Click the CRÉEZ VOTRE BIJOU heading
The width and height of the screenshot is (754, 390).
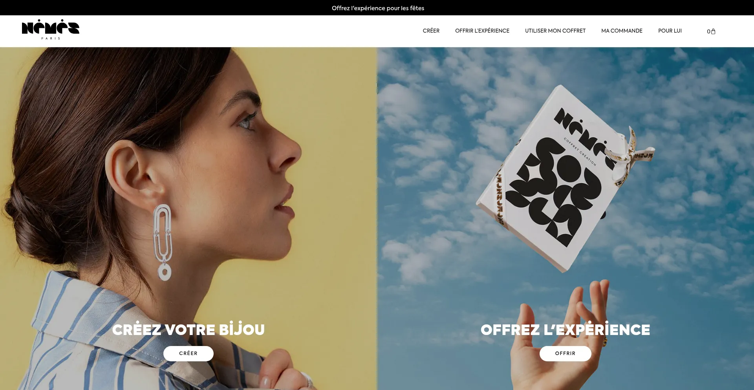pyautogui.click(x=188, y=329)
